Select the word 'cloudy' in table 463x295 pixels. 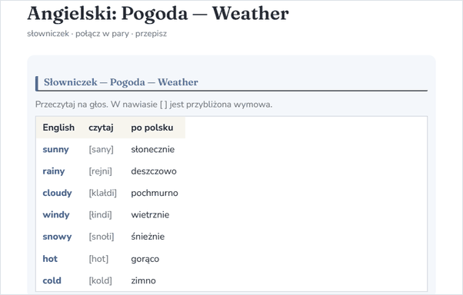point(57,193)
